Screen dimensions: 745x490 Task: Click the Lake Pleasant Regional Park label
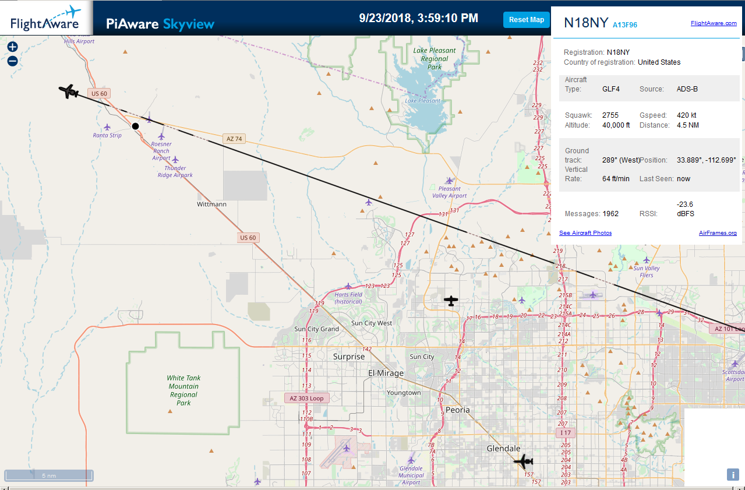coord(435,59)
